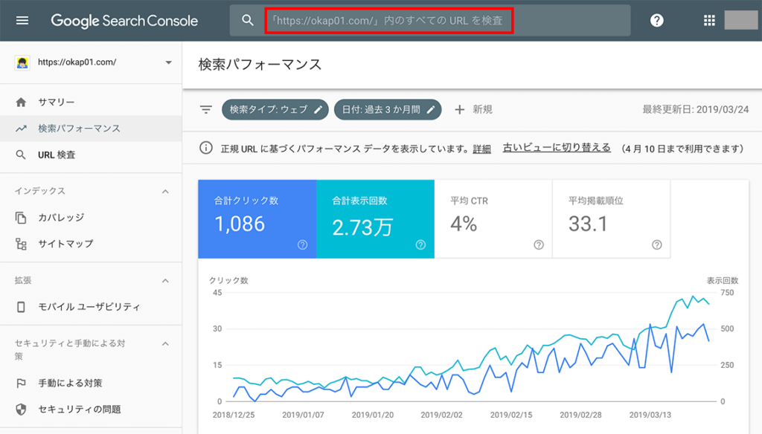762x434 pixels.
Task: Open the Google apps grid
Action: (709, 20)
